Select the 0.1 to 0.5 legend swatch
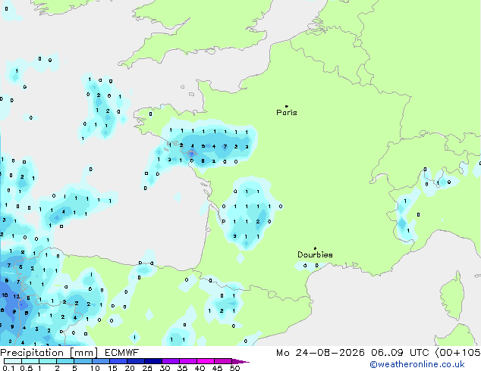This screenshot has width=481, height=371. [13, 361]
